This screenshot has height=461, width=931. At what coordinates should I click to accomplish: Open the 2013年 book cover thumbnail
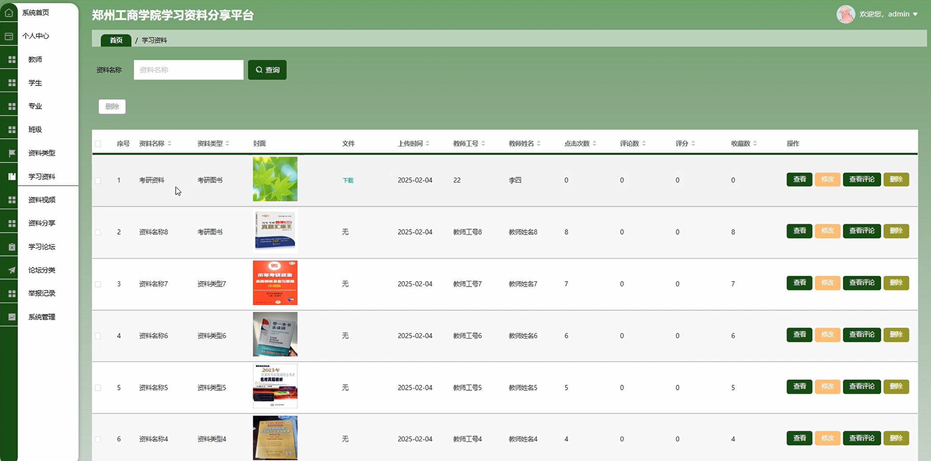[275, 386]
